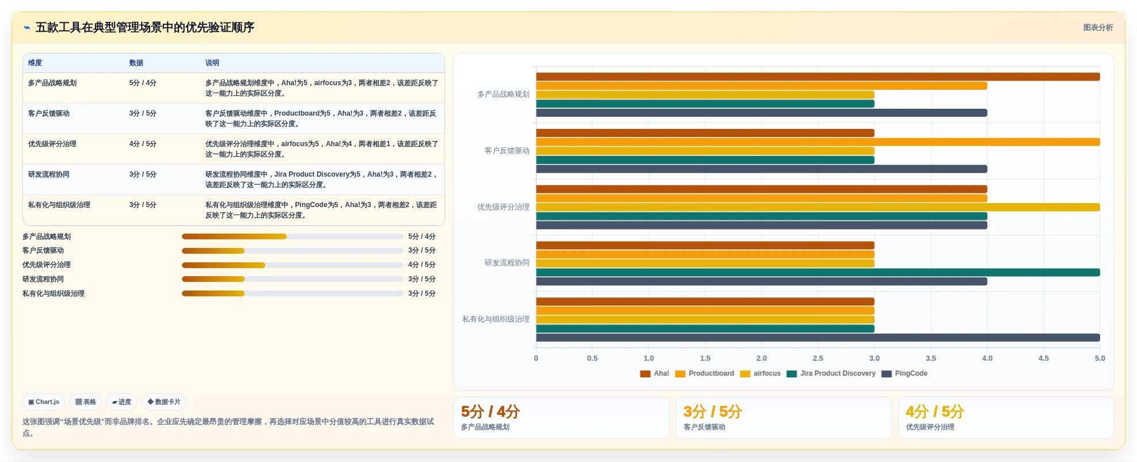Click the 5分 / 4分 value in the table

coord(143,83)
